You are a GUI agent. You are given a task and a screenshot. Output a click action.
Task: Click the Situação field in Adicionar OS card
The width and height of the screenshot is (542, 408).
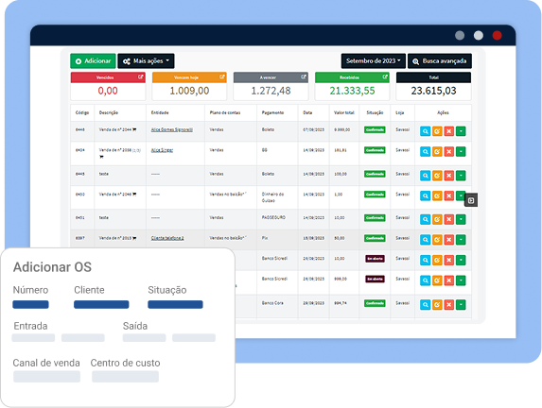(175, 304)
